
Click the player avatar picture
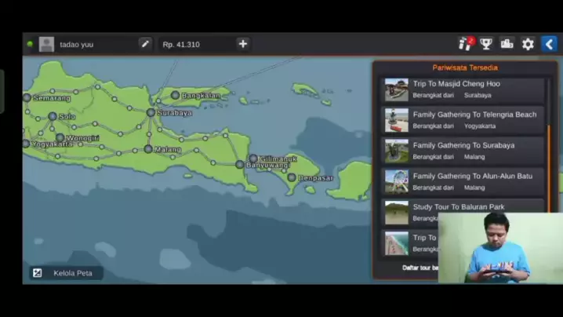tap(47, 44)
